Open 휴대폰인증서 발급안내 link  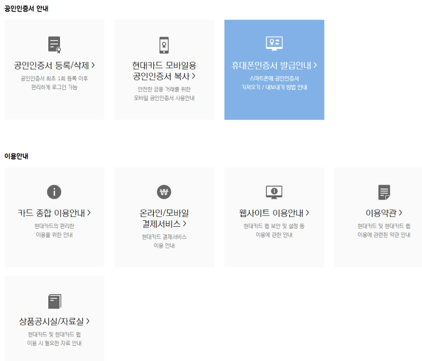coord(274,65)
